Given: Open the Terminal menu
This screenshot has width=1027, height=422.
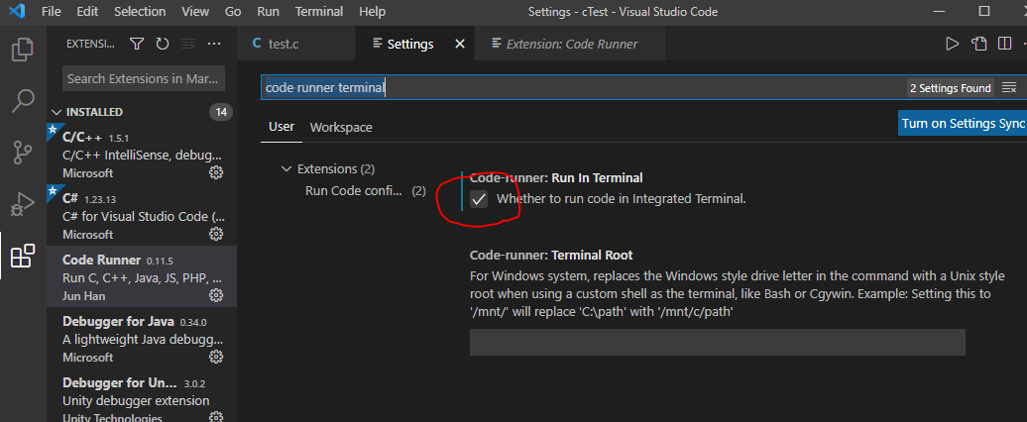Looking at the screenshot, I should (x=319, y=11).
